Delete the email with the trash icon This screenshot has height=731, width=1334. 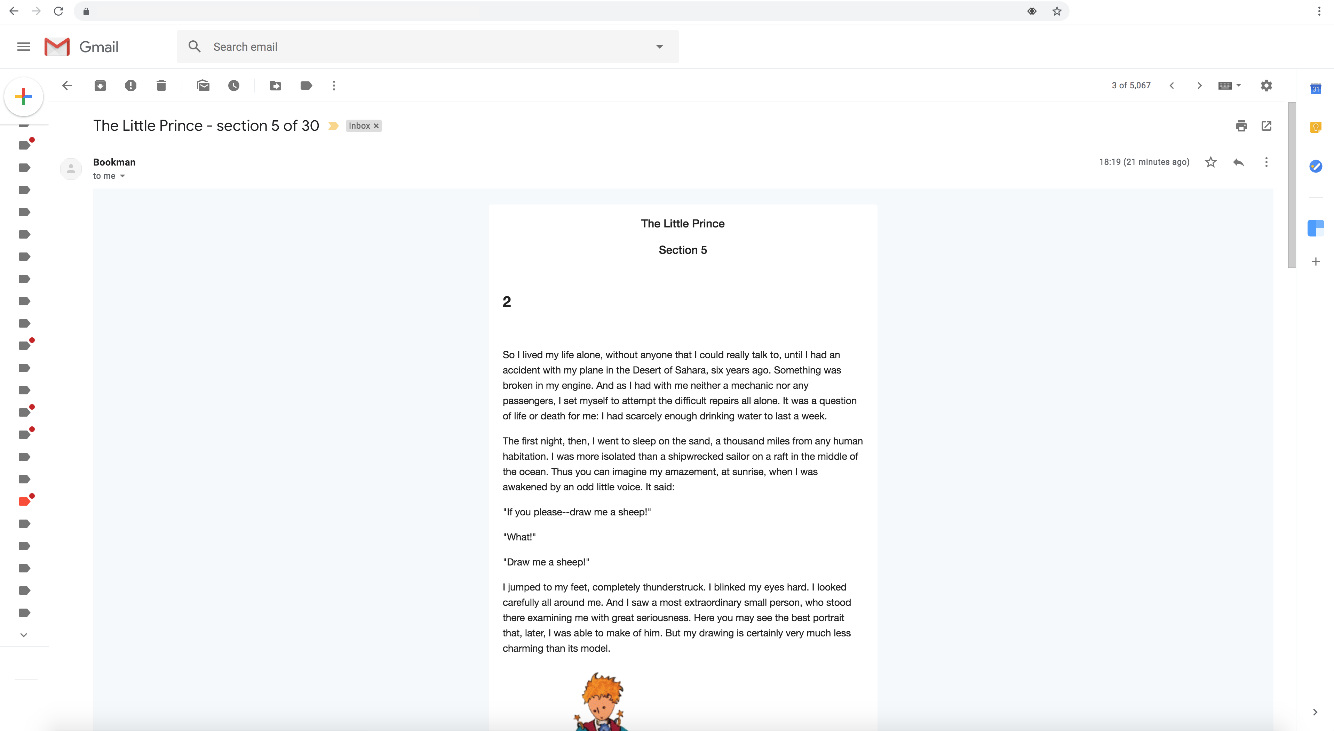point(161,86)
